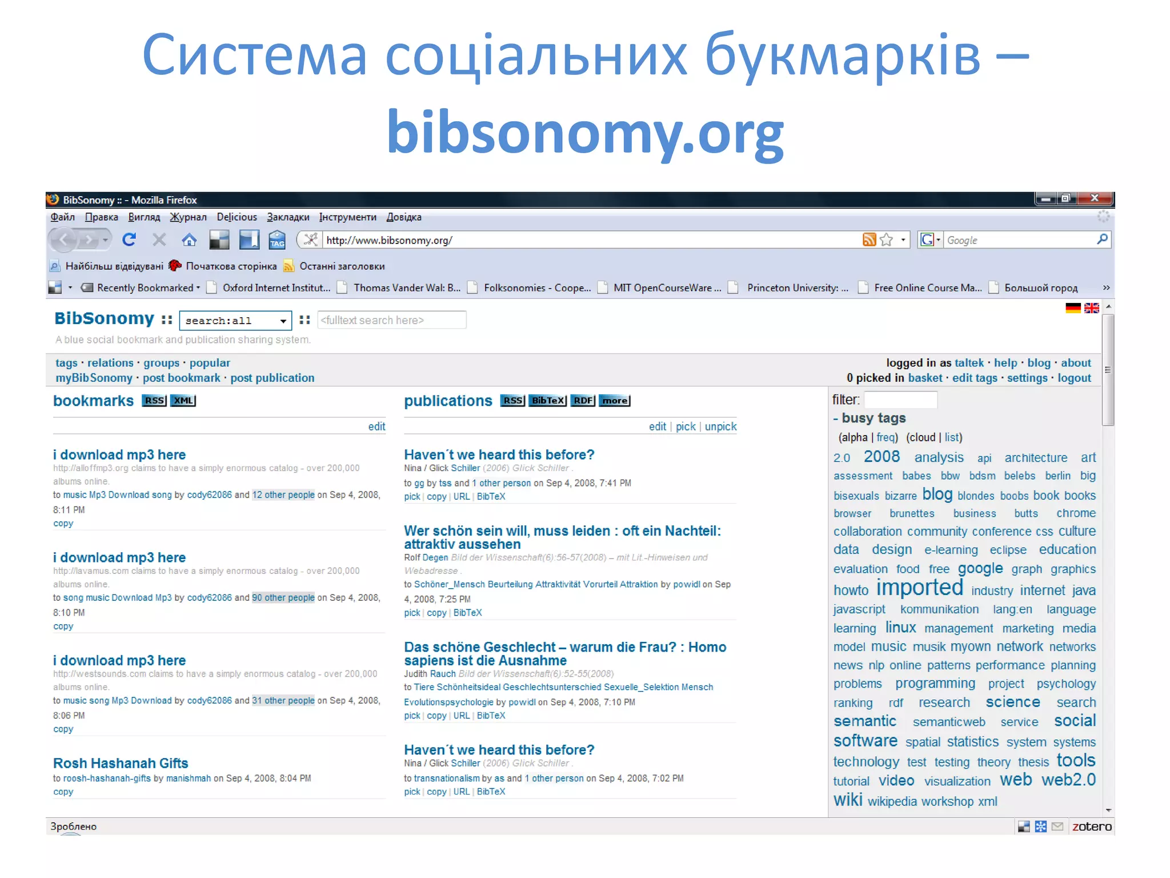1170x878 pixels.
Task: Click the zotero status bar icon
Action: [1092, 827]
